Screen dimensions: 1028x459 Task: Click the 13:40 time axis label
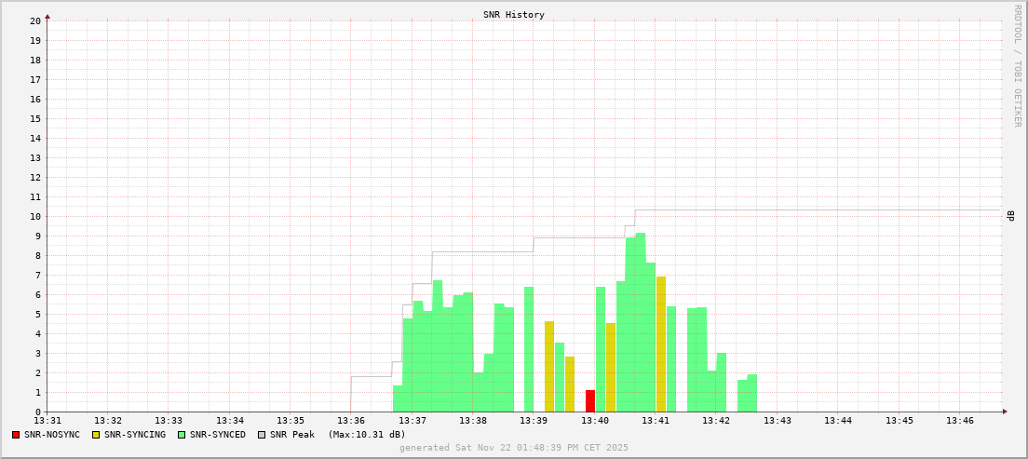point(595,421)
